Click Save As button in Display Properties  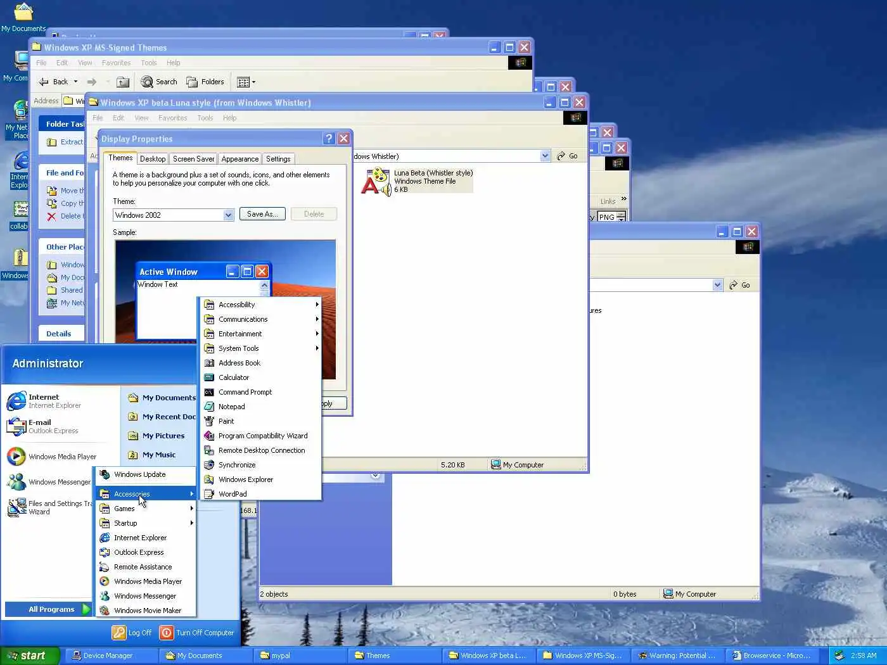262,214
